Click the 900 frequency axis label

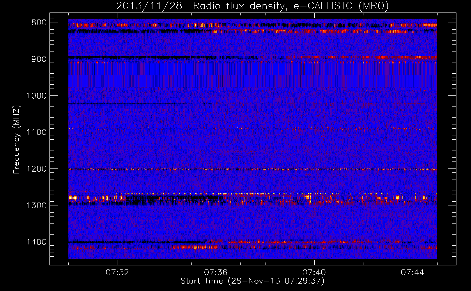tap(39, 59)
